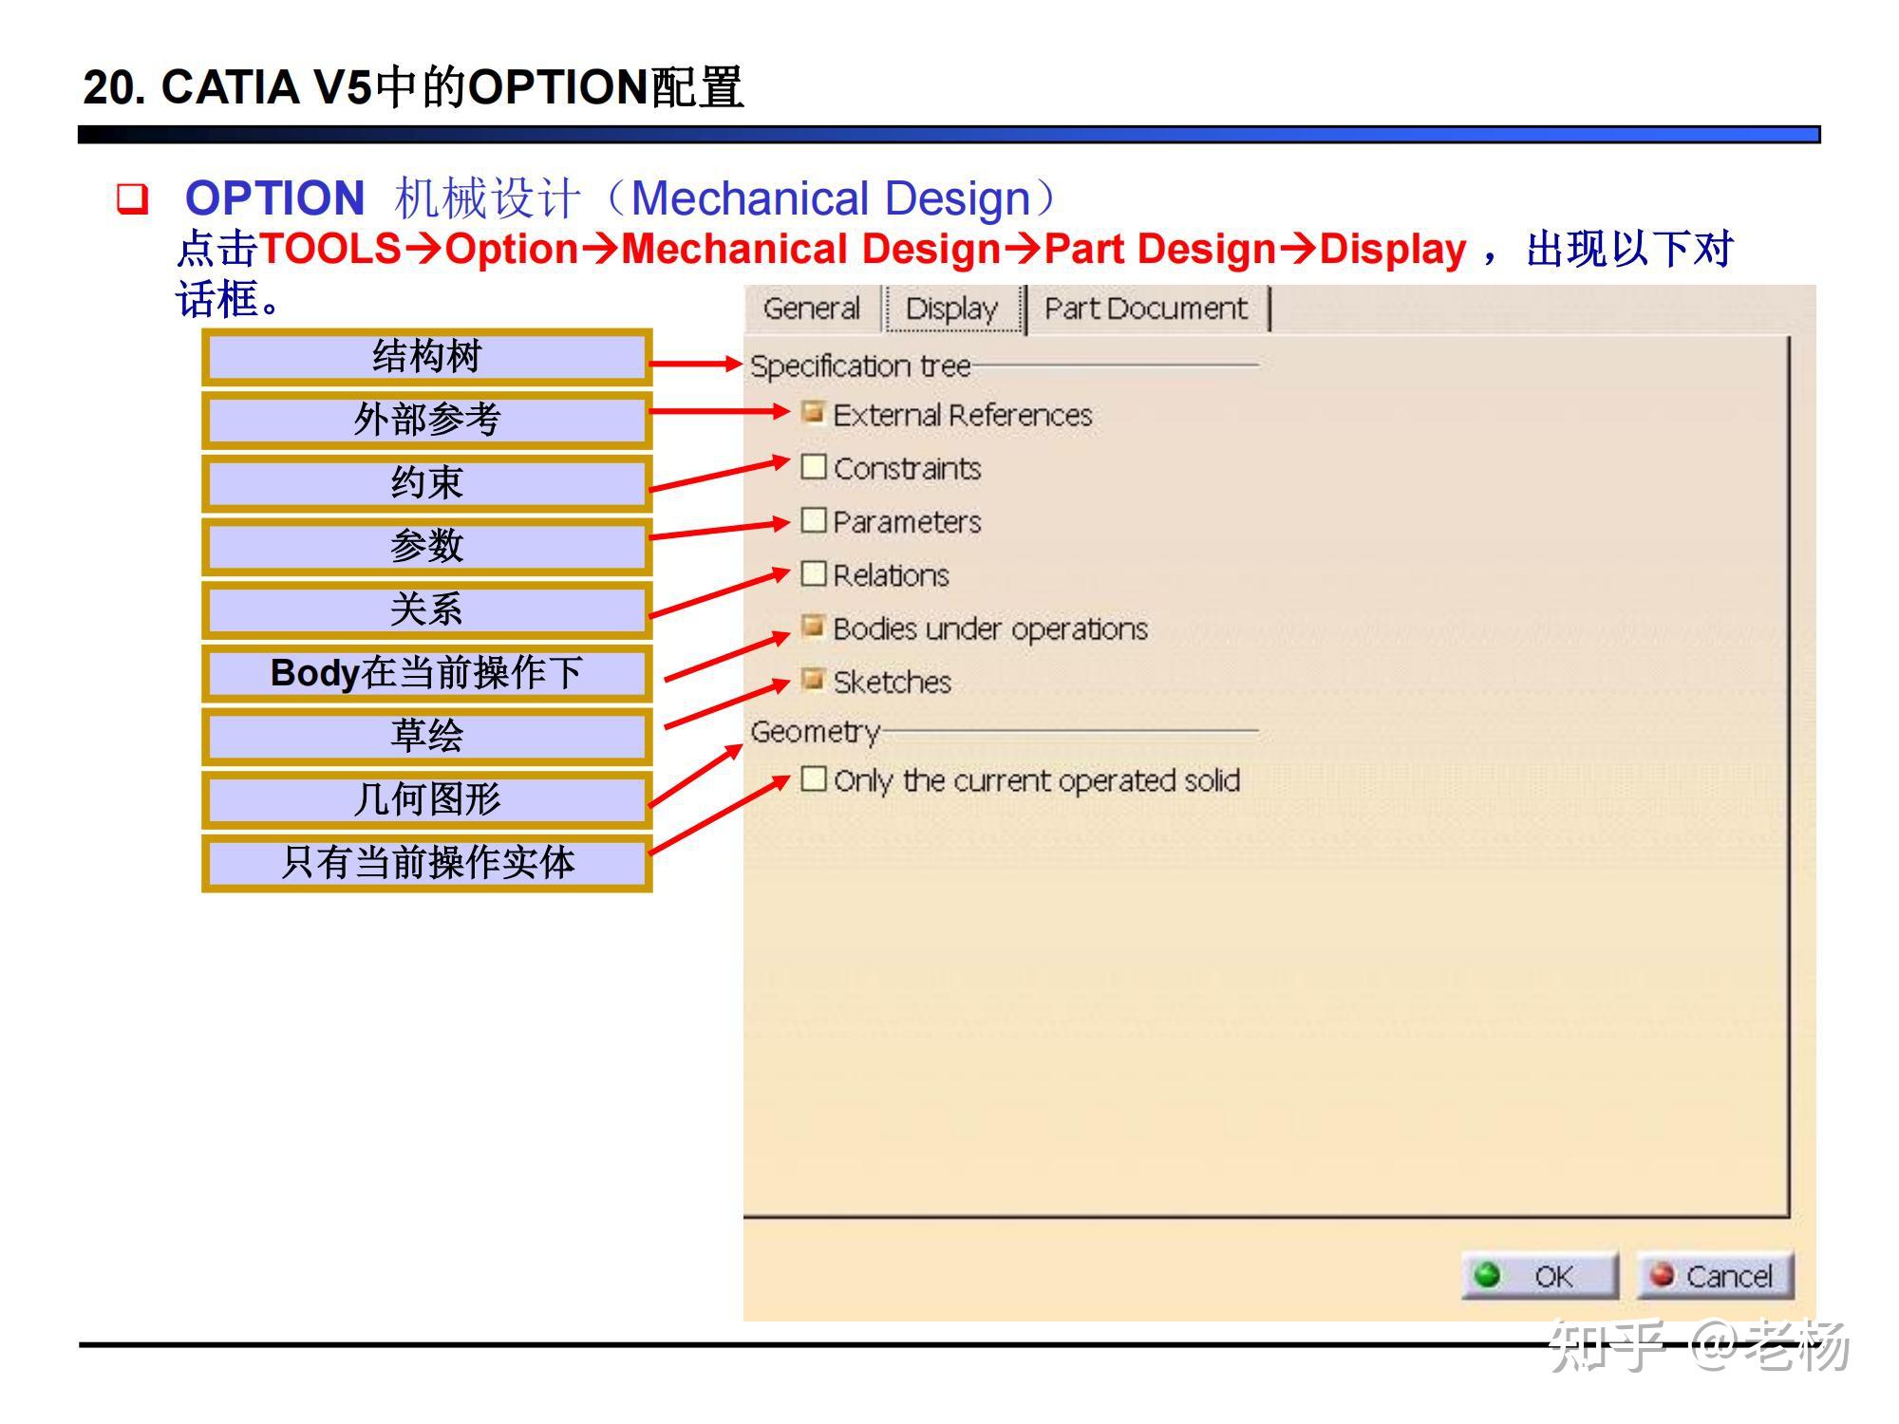The width and height of the screenshot is (1899, 1424).
Task: Confirm settings with the OK button
Action: pyautogui.click(x=1539, y=1276)
